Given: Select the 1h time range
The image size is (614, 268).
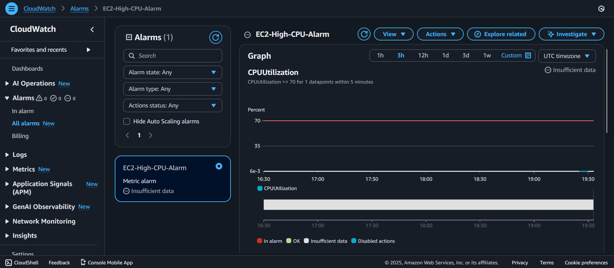Looking at the screenshot, I should pos(380,55).
